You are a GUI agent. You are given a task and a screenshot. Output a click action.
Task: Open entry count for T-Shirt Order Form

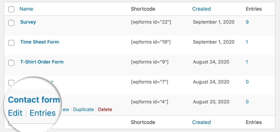[247, 62]
